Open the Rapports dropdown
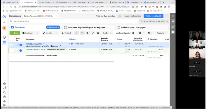Viewport: 206px width, 109px height. [162, 33]
